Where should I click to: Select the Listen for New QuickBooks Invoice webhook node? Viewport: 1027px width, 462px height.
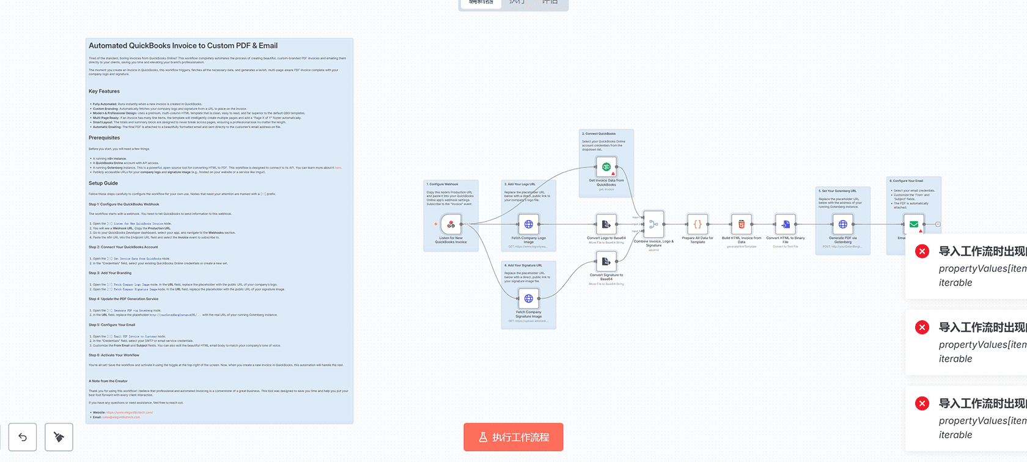[451, 224]
